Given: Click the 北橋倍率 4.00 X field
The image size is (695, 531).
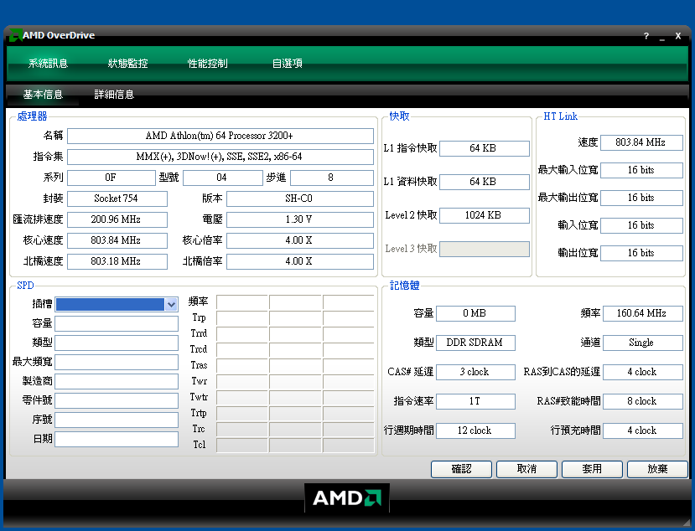Looking at the screenshot, I should coord(299,261).
